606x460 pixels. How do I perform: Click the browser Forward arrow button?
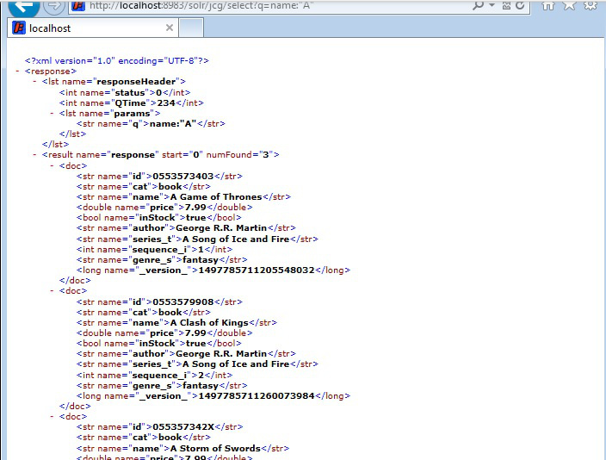pyautogui.click(x=54, y=6)
